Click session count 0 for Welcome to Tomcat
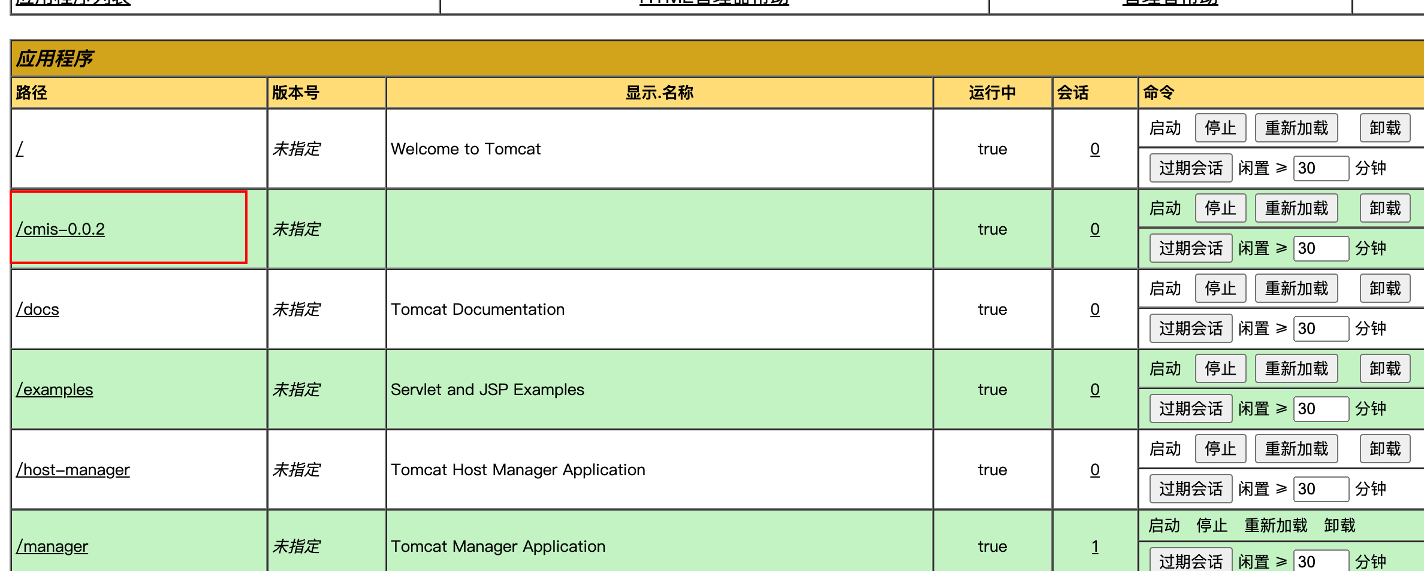Screen dimensions: 1424x571 click(x=1095, y=149)
